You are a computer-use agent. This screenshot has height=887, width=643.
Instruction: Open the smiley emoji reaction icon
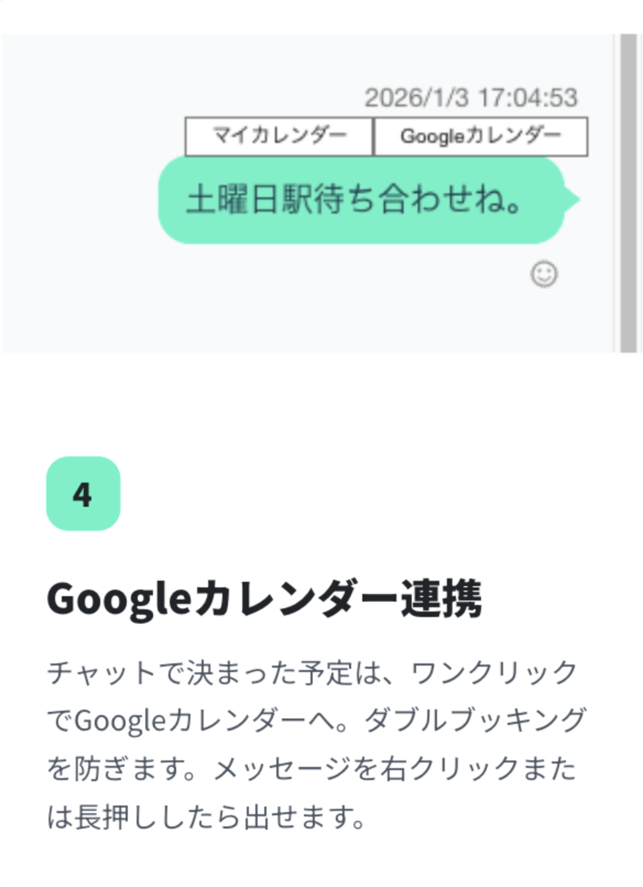[544, 274]
